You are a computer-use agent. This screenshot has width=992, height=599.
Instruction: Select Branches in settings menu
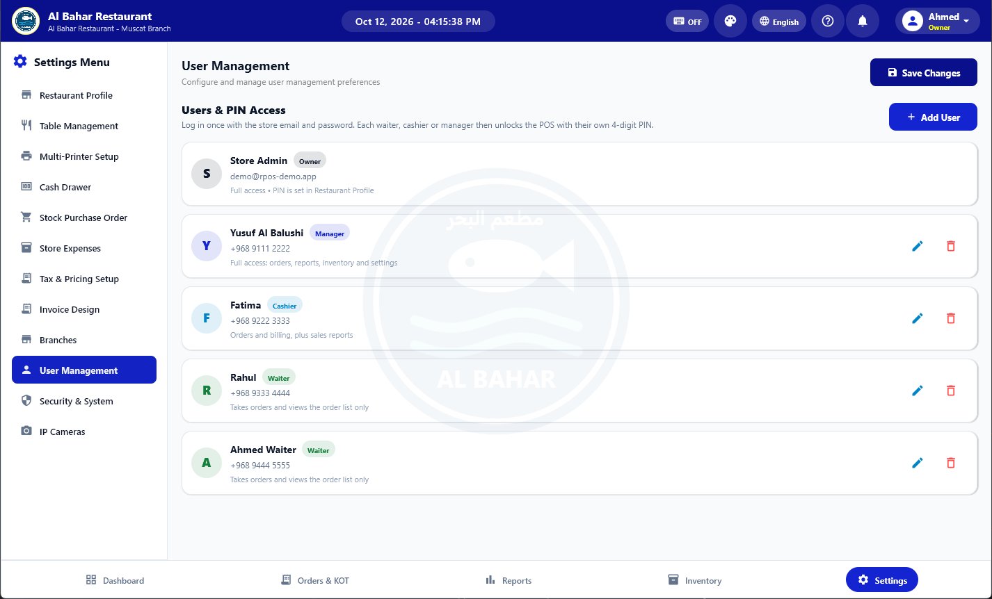pyautogui.click(x=84, y=340)
